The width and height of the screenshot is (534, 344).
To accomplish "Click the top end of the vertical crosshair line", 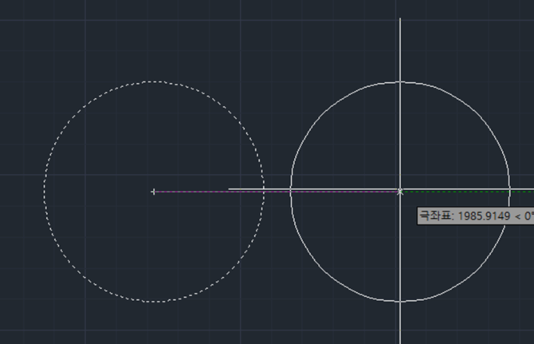I will pyautogui.click(x=400, y=19).
